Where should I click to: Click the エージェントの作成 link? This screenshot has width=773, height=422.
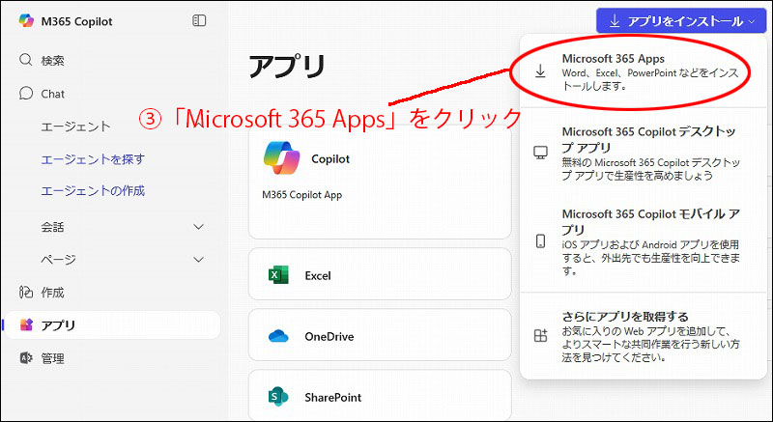pyautogui.click(x=93, y=190)
